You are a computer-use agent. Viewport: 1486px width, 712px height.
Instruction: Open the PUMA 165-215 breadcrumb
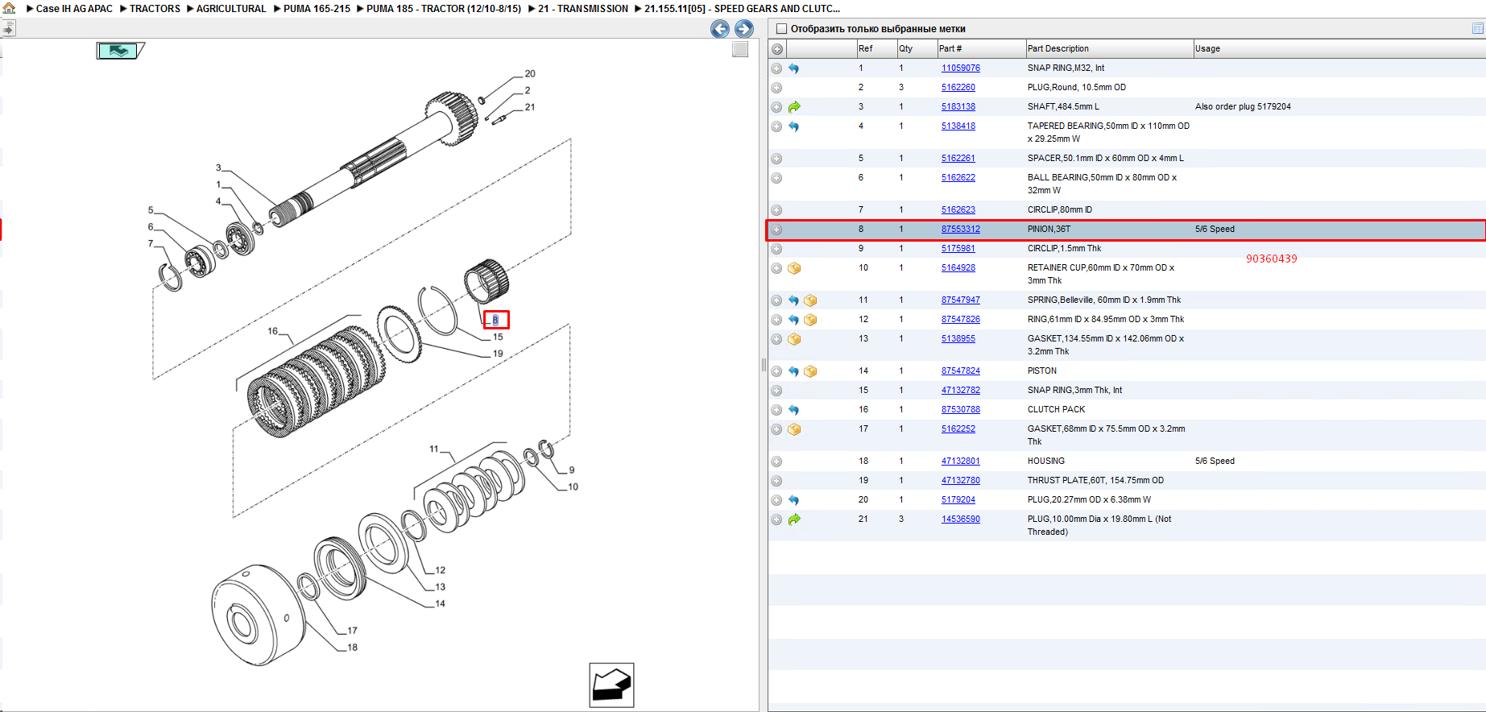[x=317, y=9]
